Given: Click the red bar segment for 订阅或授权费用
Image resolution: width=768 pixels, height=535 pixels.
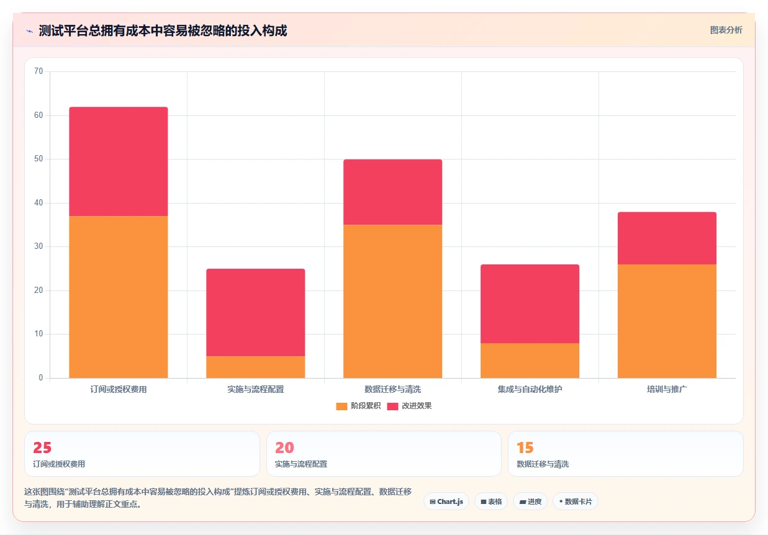Looking at the screenshot, I should (119, 161).
